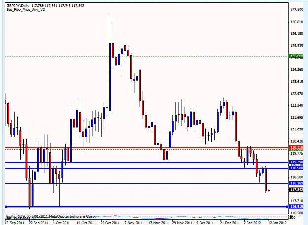This screenshot has height=225, width=308.
Task: Click the 119.775 price axis label
Action: (x=296, y=154)
